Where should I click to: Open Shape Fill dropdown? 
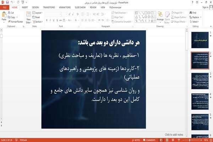pos(177,13)
